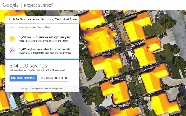Click "Based on day-to-day analysis of weather patterns"

(x=44, y=41)
